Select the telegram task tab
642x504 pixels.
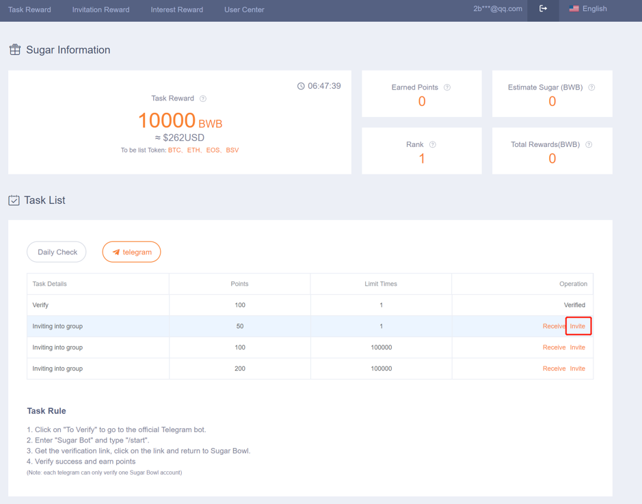pos(131,252)
